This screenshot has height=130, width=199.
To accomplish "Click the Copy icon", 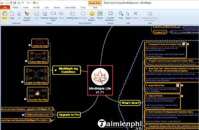I will [x=12, y=14].
